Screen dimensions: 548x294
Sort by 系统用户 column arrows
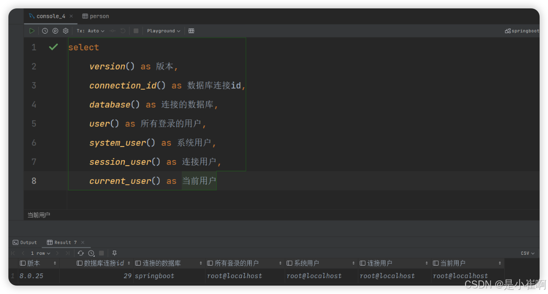(x=353, y=263)
